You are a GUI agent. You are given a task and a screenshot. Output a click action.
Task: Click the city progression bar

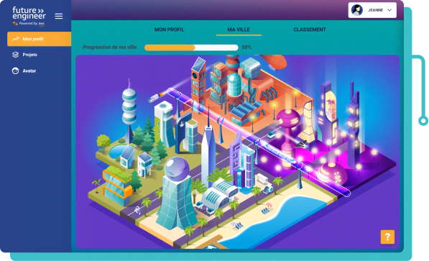click(191, 47)
